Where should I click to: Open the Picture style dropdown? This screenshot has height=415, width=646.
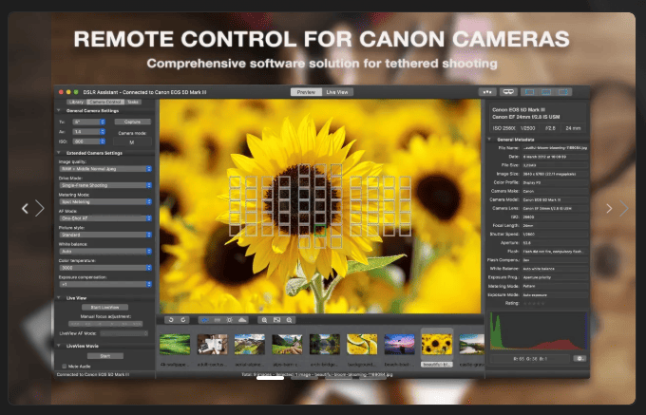105,235
